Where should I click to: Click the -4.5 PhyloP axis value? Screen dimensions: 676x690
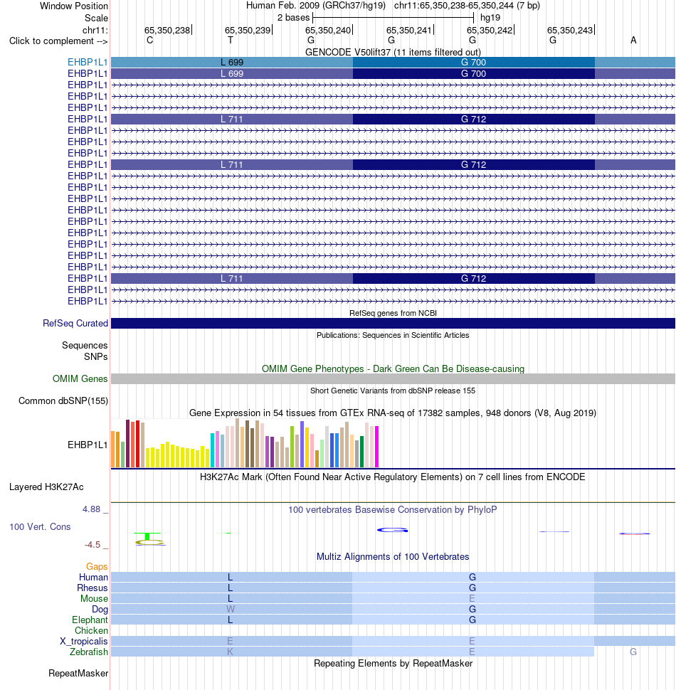[93, 545]
